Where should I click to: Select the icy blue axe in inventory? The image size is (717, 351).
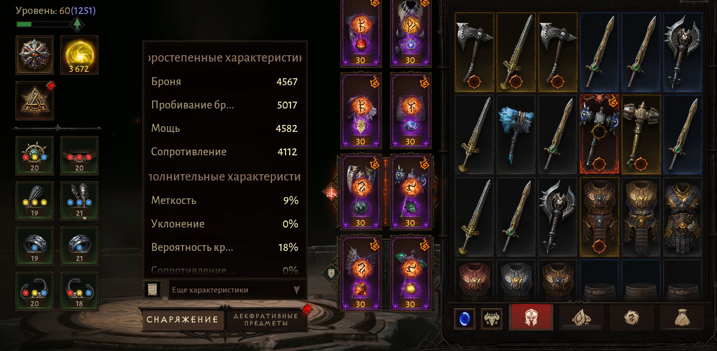(516, 134)
